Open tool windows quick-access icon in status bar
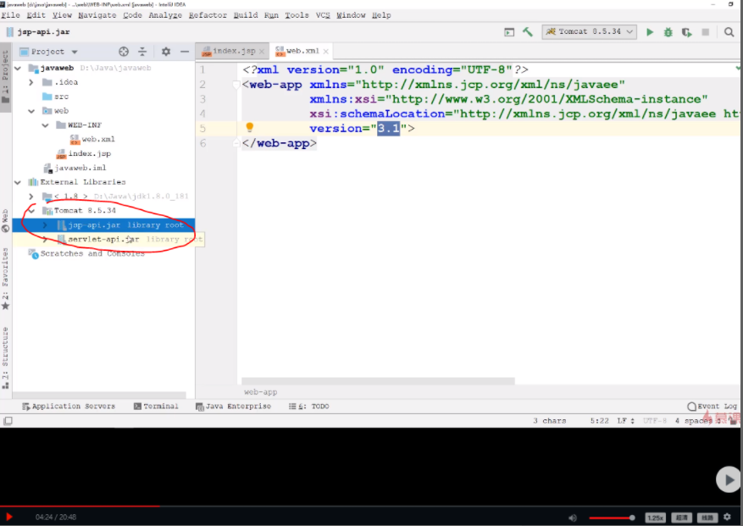743x526 pixels. (8, 421)
